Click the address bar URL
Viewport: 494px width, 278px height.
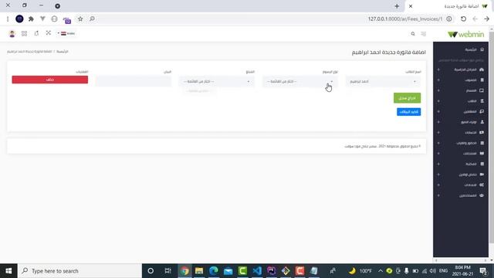[x=405, y=19]
